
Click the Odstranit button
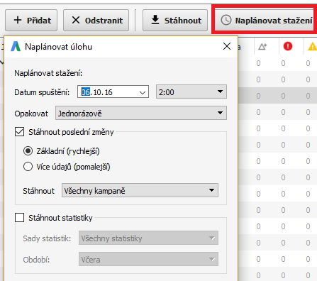[x=96, y=21]
